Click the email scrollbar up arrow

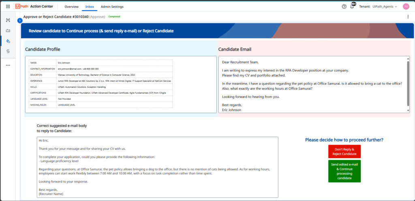click(408, 59)
